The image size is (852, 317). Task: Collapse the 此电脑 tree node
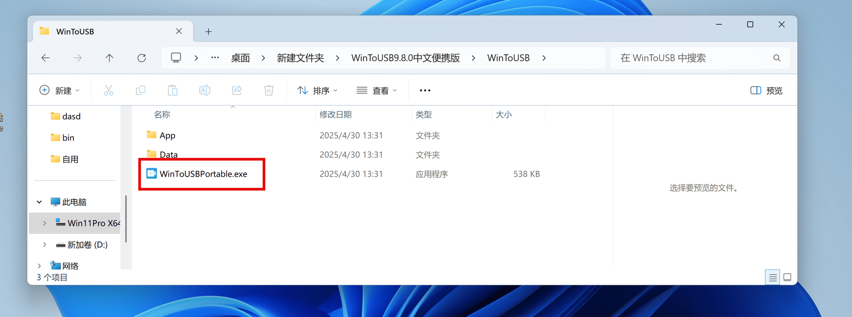[39, 202]
